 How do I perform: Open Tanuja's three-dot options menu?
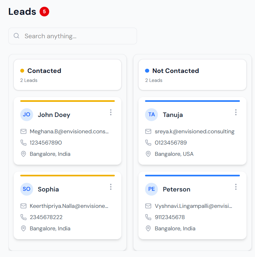click(236, 112)
